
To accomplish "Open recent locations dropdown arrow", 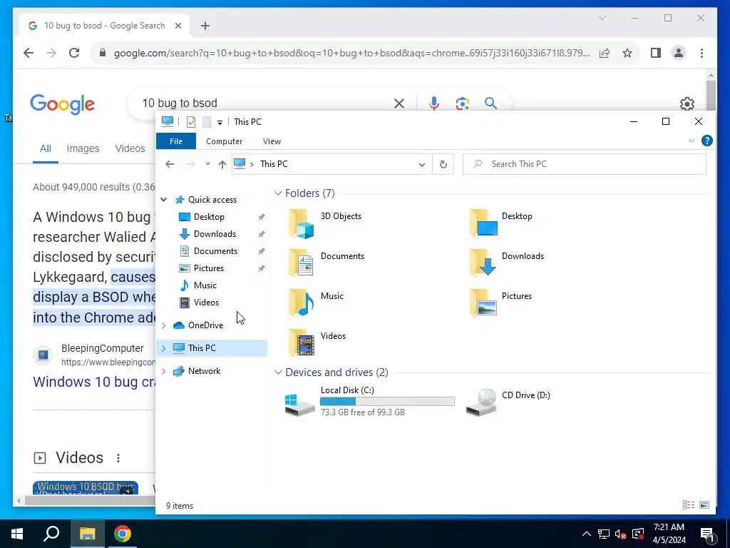I will [207, 164].
